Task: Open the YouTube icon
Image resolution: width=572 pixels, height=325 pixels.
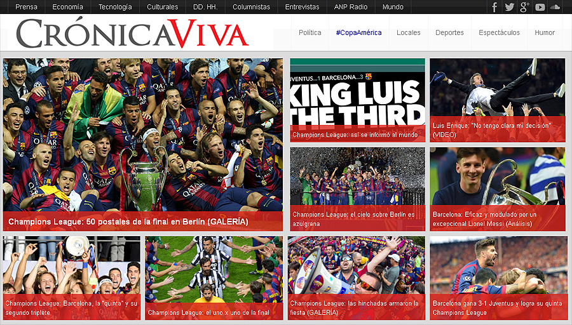Action: point(540,7)
